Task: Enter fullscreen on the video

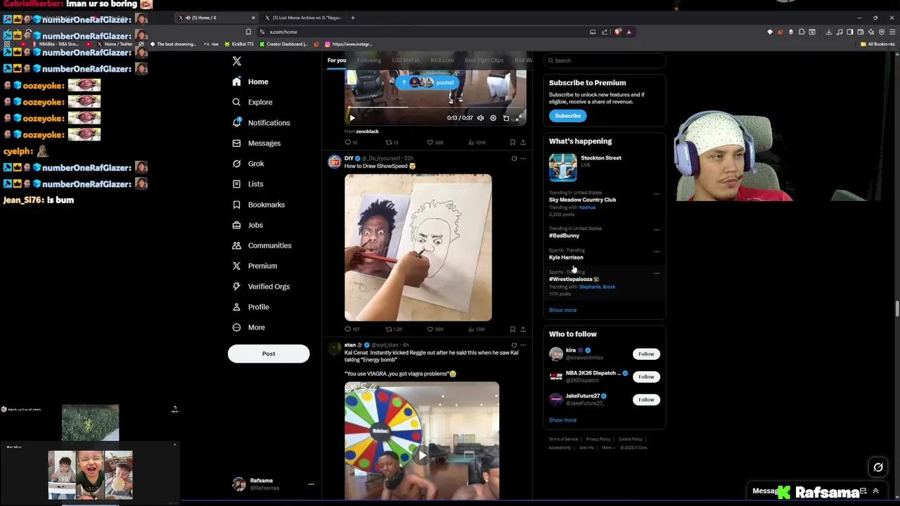Action: tap(519, 118)
